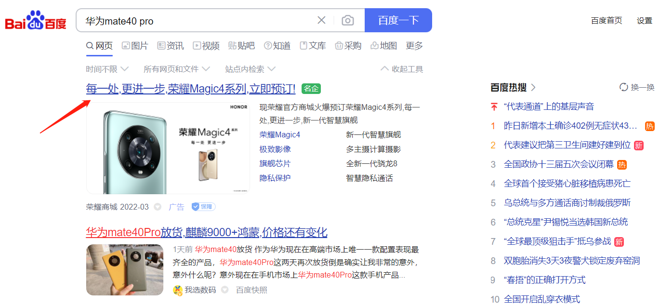Open hot search 全球首个接受猪心脏移植病患死亡
This screenshot has height=306, width=660.
[x=567, y=184]
